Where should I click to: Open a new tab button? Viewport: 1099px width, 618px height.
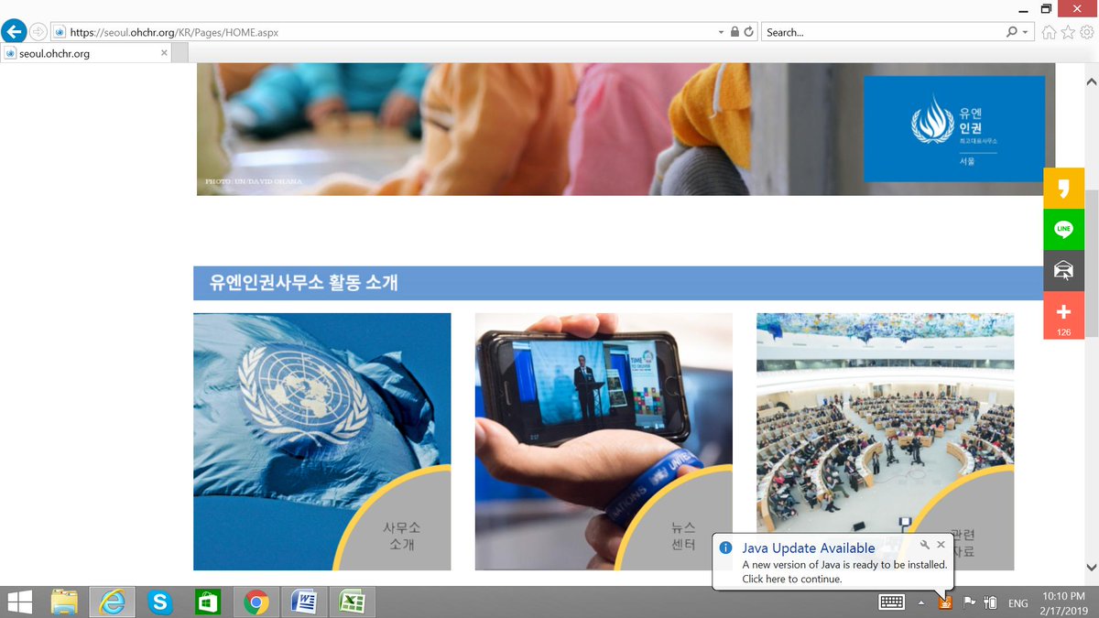(181, 53)
